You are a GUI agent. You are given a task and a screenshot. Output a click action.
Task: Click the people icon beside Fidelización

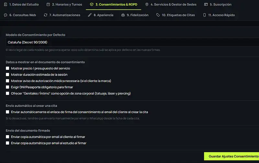123,15
